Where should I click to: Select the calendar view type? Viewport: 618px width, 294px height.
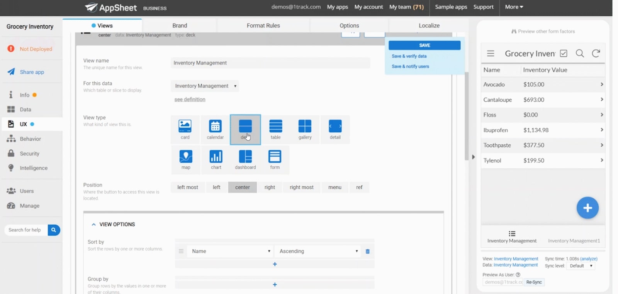coord(215,130)
